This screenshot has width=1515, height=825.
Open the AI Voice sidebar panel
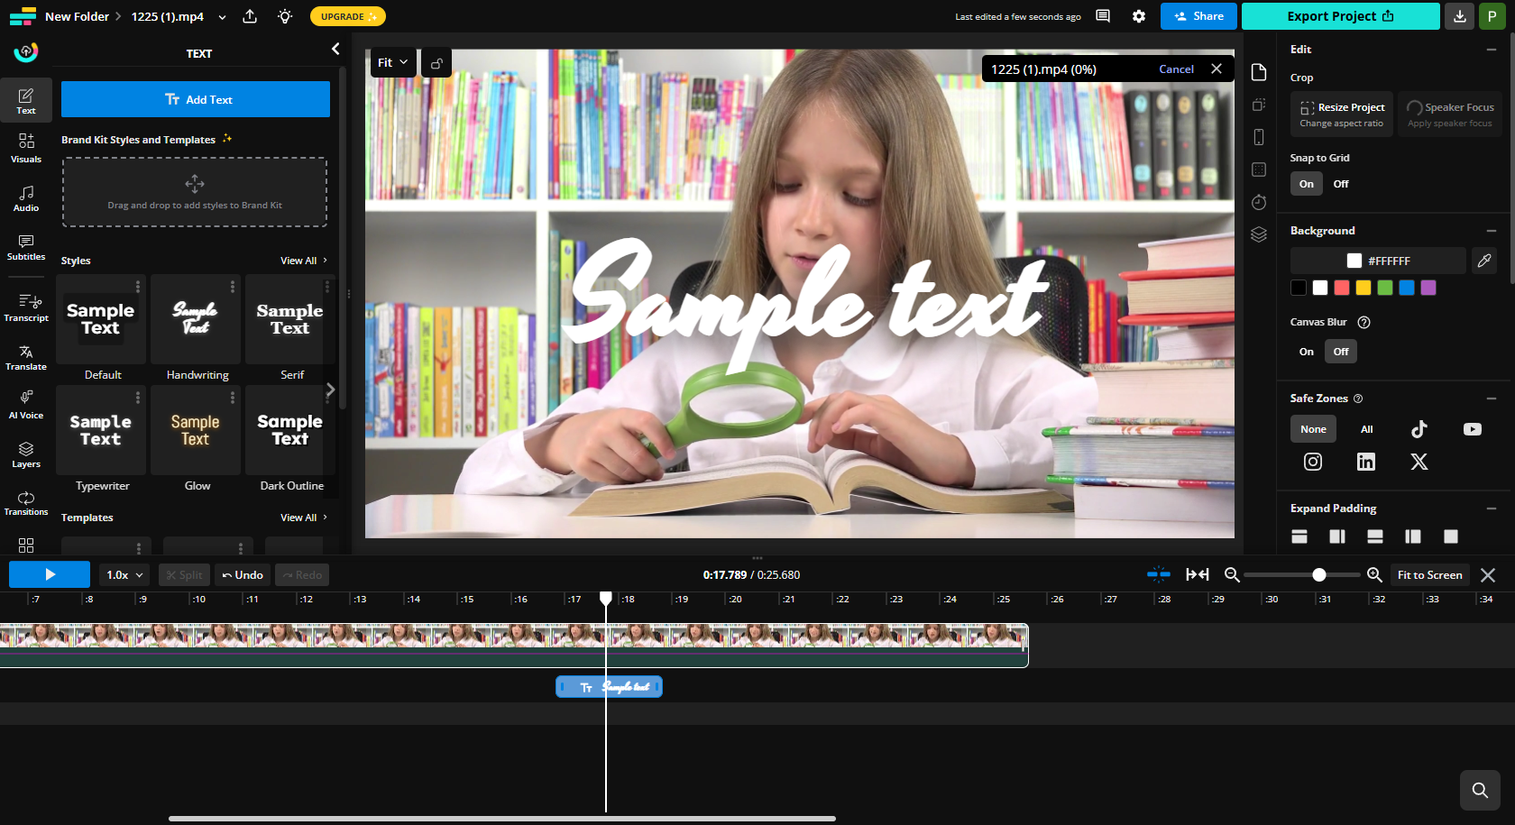pos(26,405)
